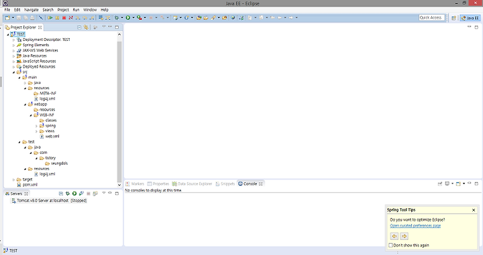Switch to the Snippets tab

(x=225, y=184)
